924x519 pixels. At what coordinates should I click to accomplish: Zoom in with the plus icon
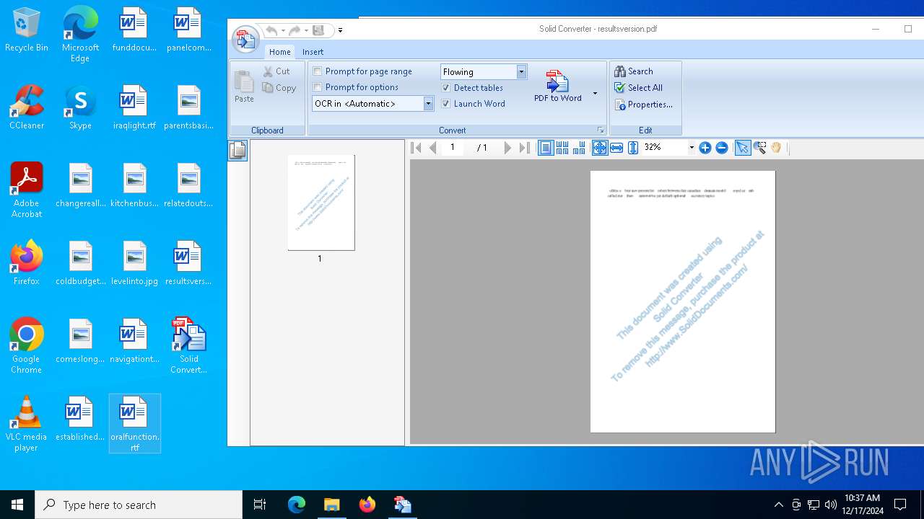705,148
